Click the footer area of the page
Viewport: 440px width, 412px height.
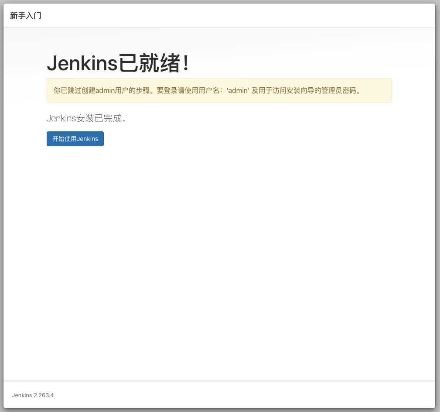point(218,395)
